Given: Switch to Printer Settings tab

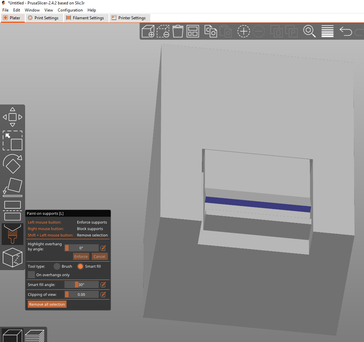Looking at the screenshot, I should (x=130, y=18).
